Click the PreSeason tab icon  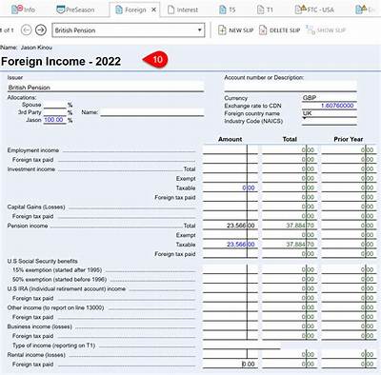(x=60, y=10)
